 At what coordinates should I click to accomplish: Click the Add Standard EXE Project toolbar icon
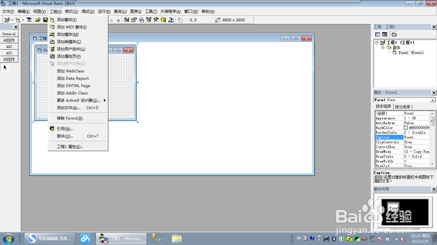[x=7, y=20]
